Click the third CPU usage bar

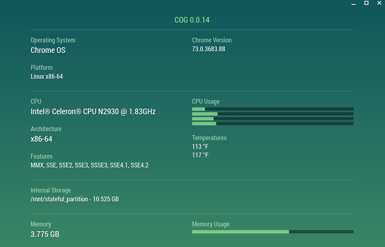(272, 119)
